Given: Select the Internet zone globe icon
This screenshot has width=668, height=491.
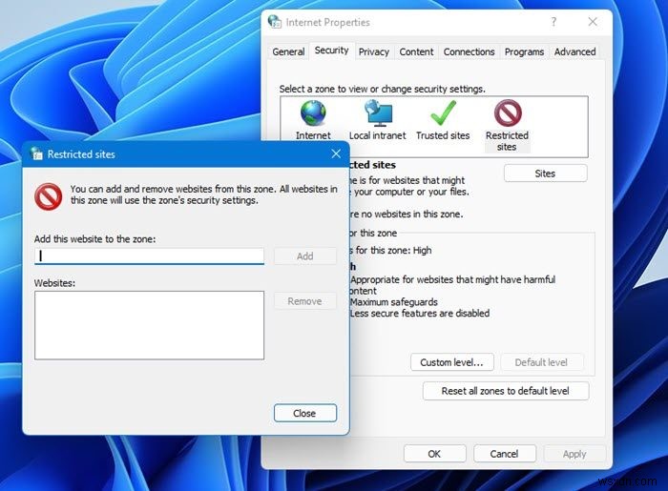Looking at the screenshot, I should click(313, 113).
